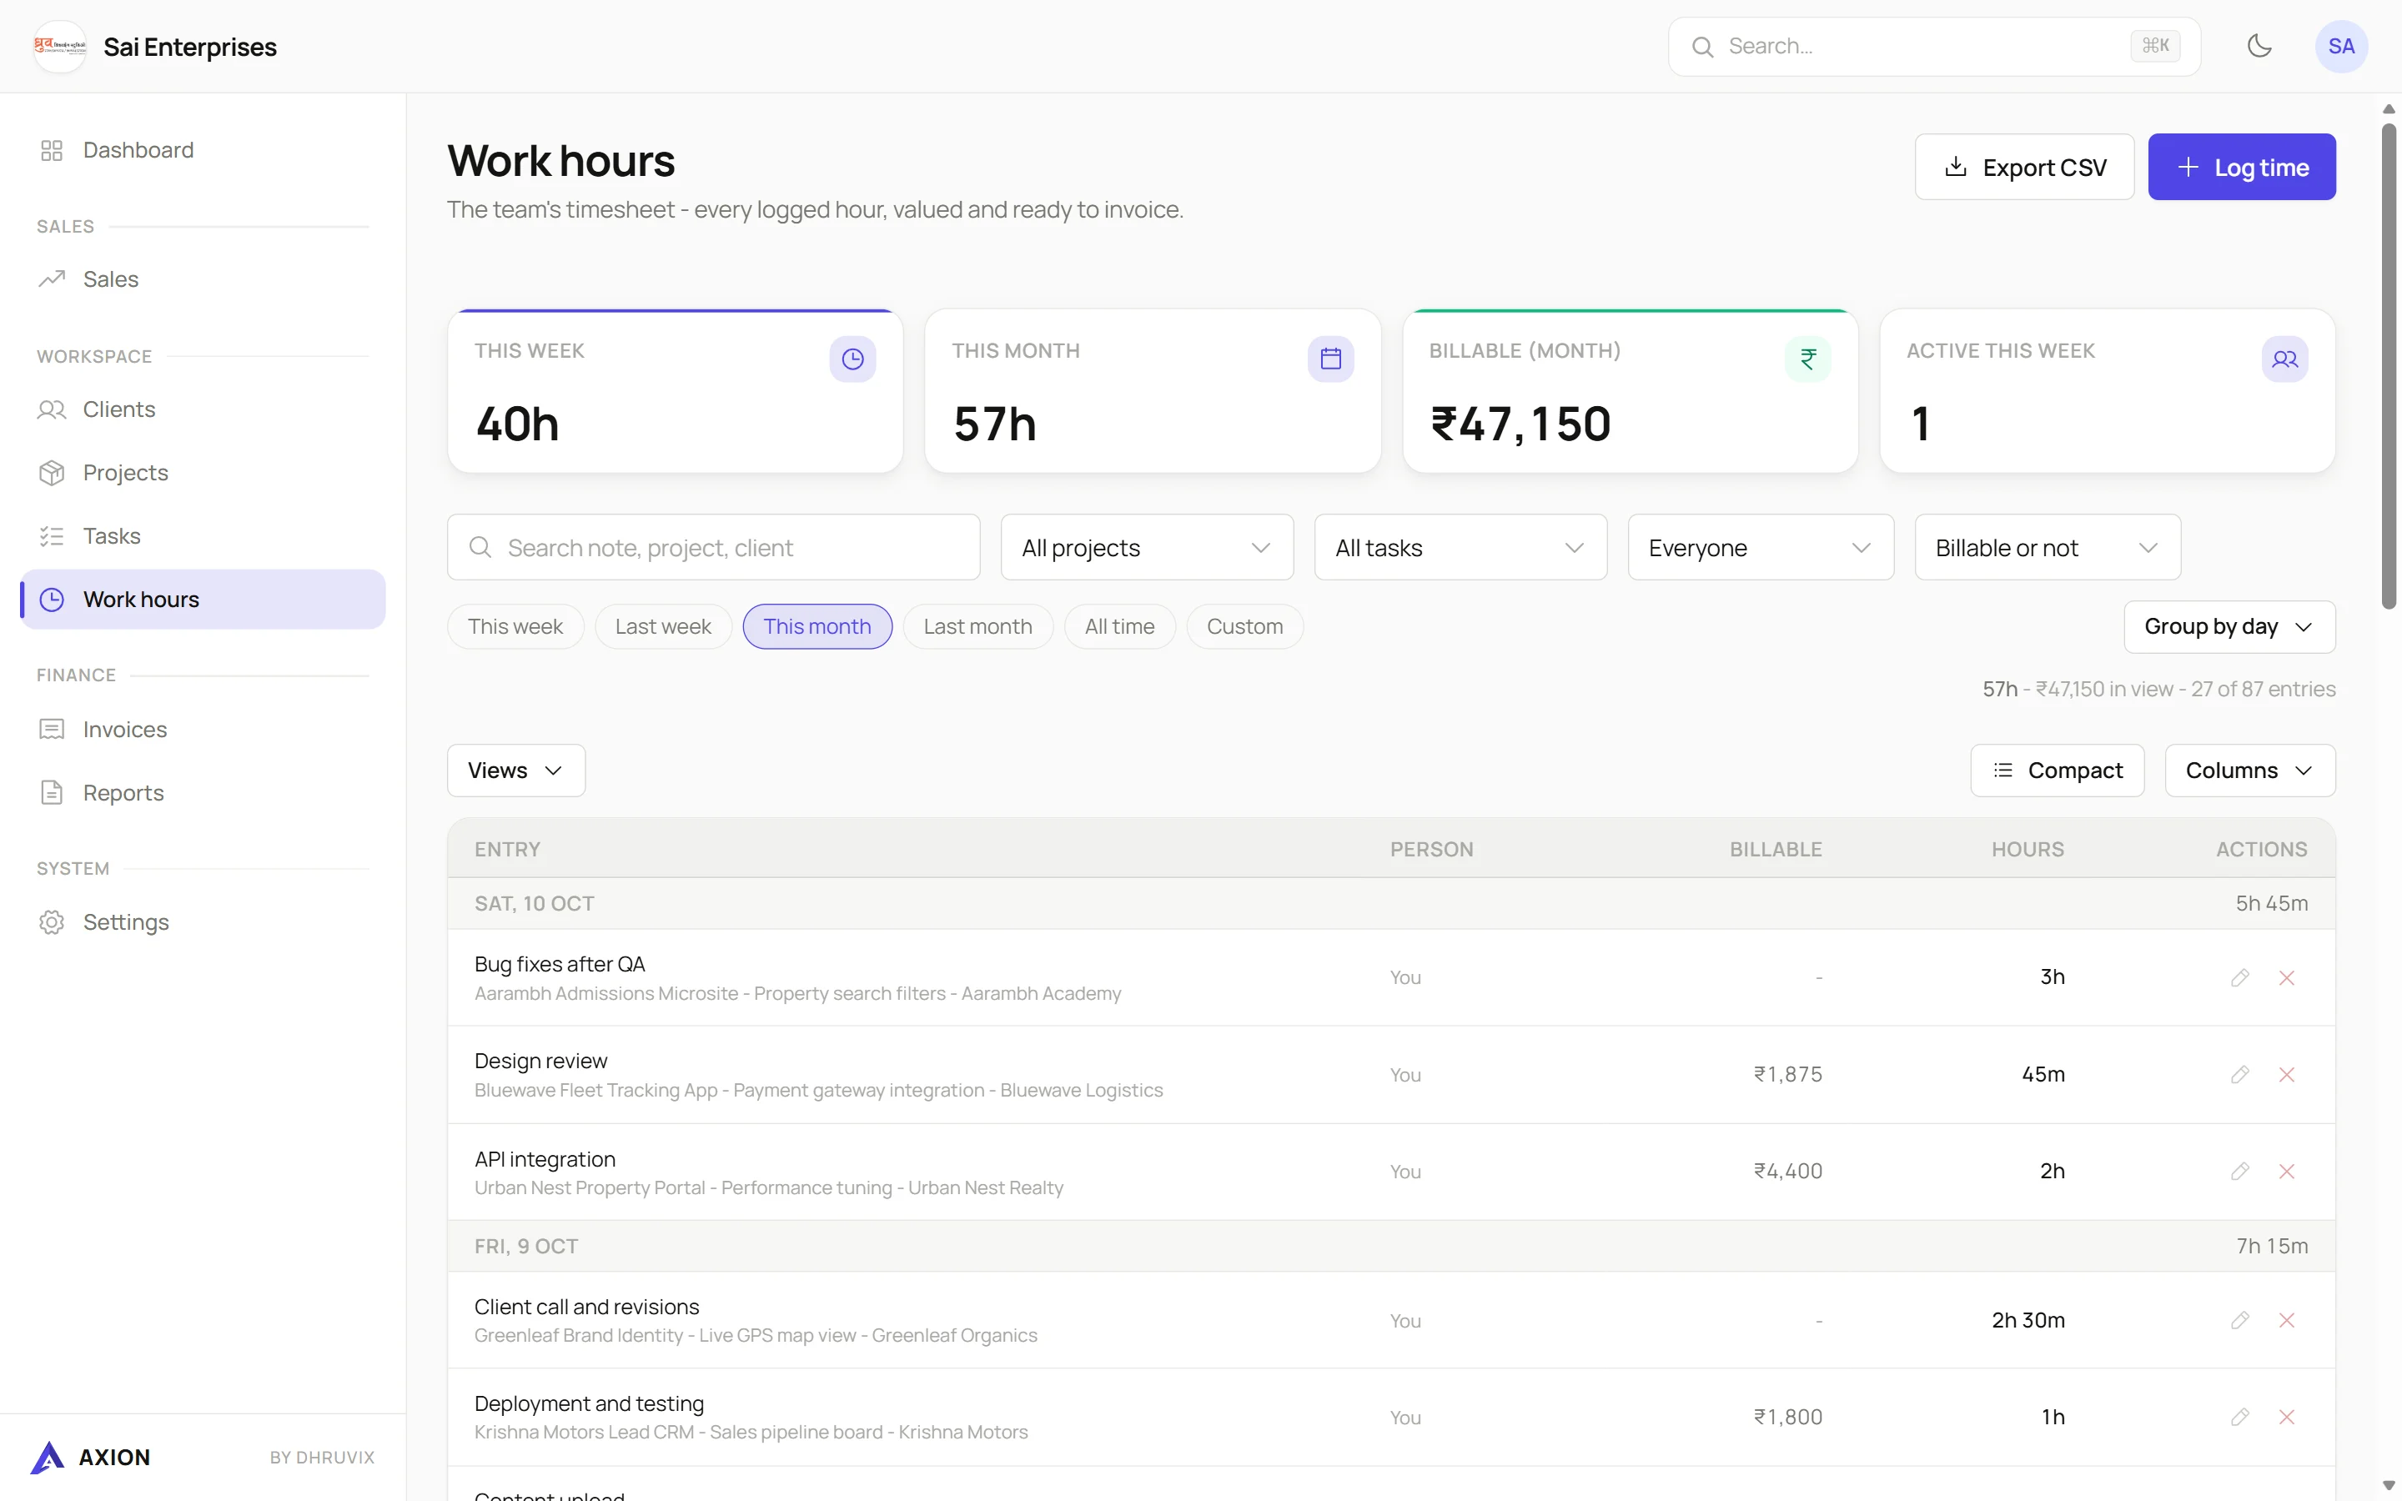Image resolution: width=2402 pixels, height=1501 pixels.
Task: Delete the Design review entry
Action: pos(2287,1074)
